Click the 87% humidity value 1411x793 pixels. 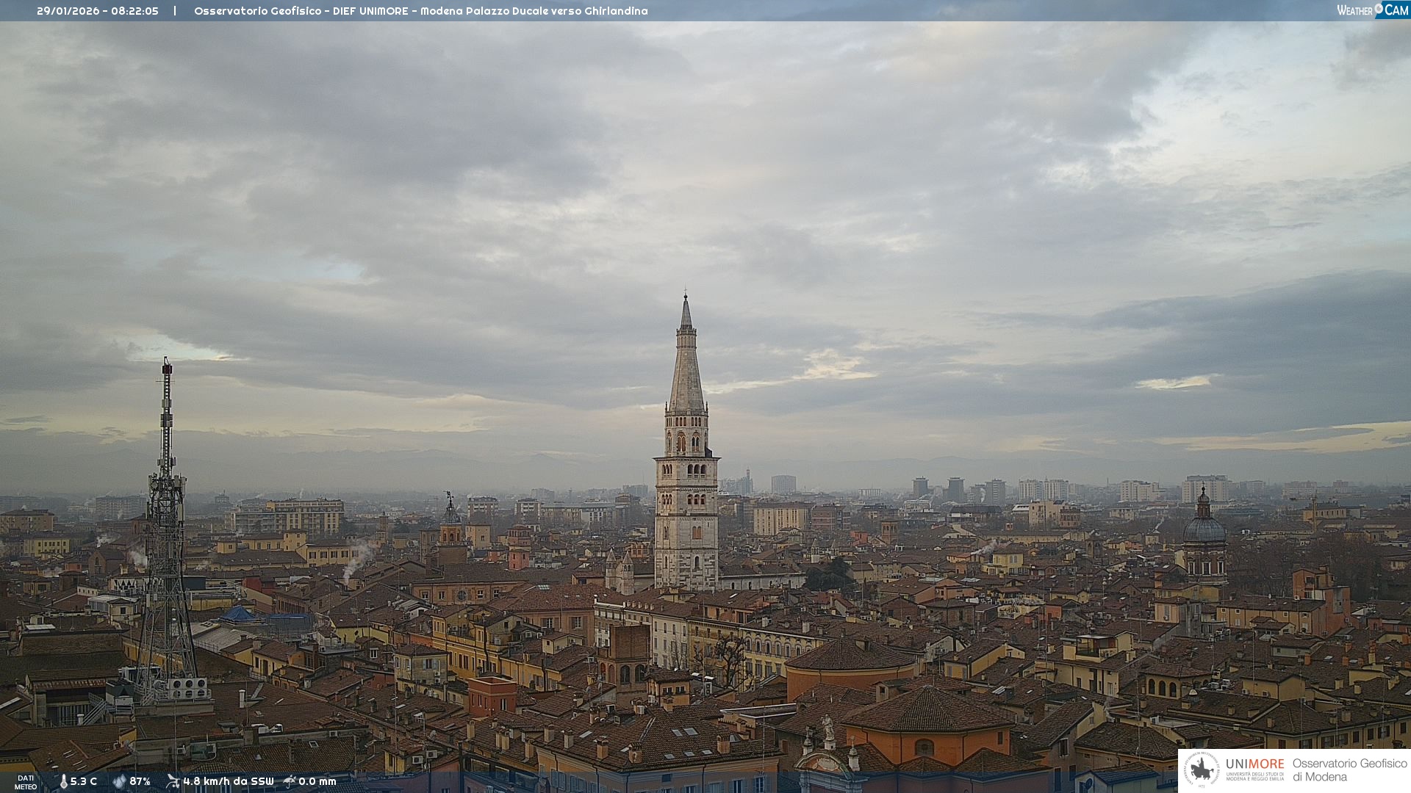(x=140, y=781)
